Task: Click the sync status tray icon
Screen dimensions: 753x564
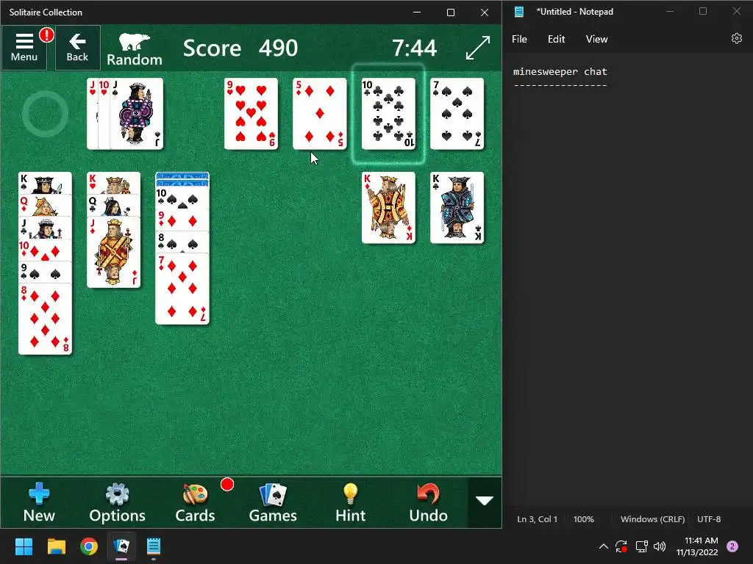Action: tap(621, 546)
